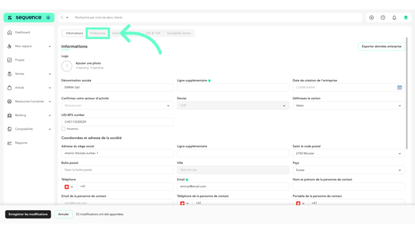415x233 pixels.
Task: Click the vertical page scrollbar
Action: [x=407, y=93]
